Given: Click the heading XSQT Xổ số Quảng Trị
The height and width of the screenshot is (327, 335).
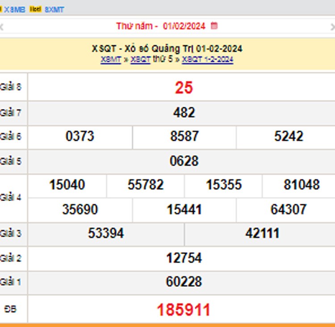Looking at the screenshot, I should pyautogui.click(x=167, y=49).
